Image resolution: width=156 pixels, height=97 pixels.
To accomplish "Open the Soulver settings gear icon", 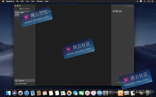I will coord(132,6).
